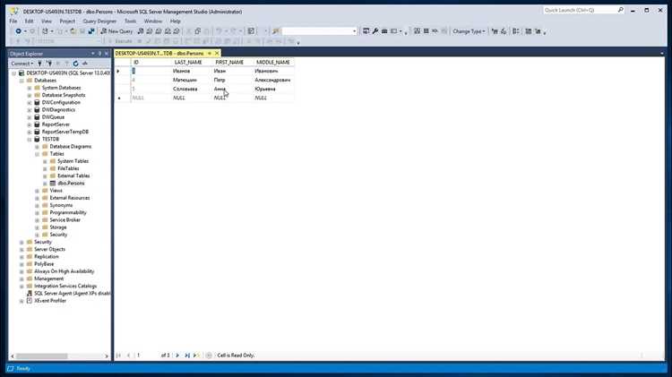Collapse the Databases node

tap(22, 81)
